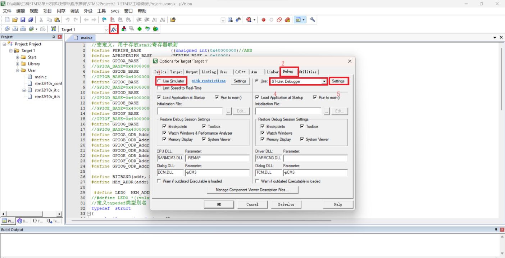Open the Linker tab
The height and width of the screenshot is (258, 505).
click(273, 72)
